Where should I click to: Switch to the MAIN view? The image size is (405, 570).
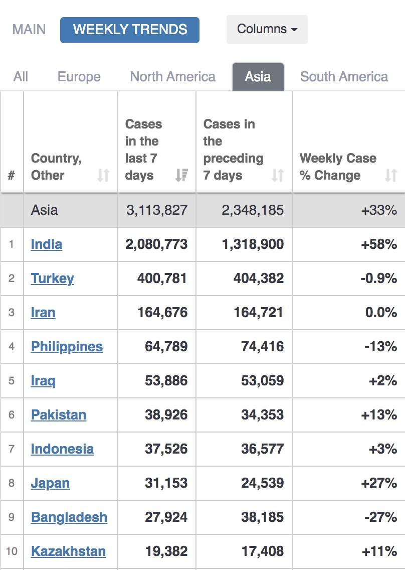pos(29,29)
